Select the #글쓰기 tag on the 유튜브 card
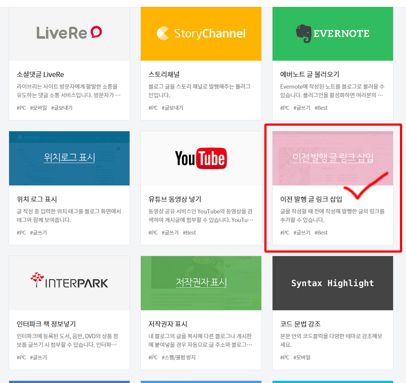The image size is (406, 383). pyautogui.click(x=170, y=232)
